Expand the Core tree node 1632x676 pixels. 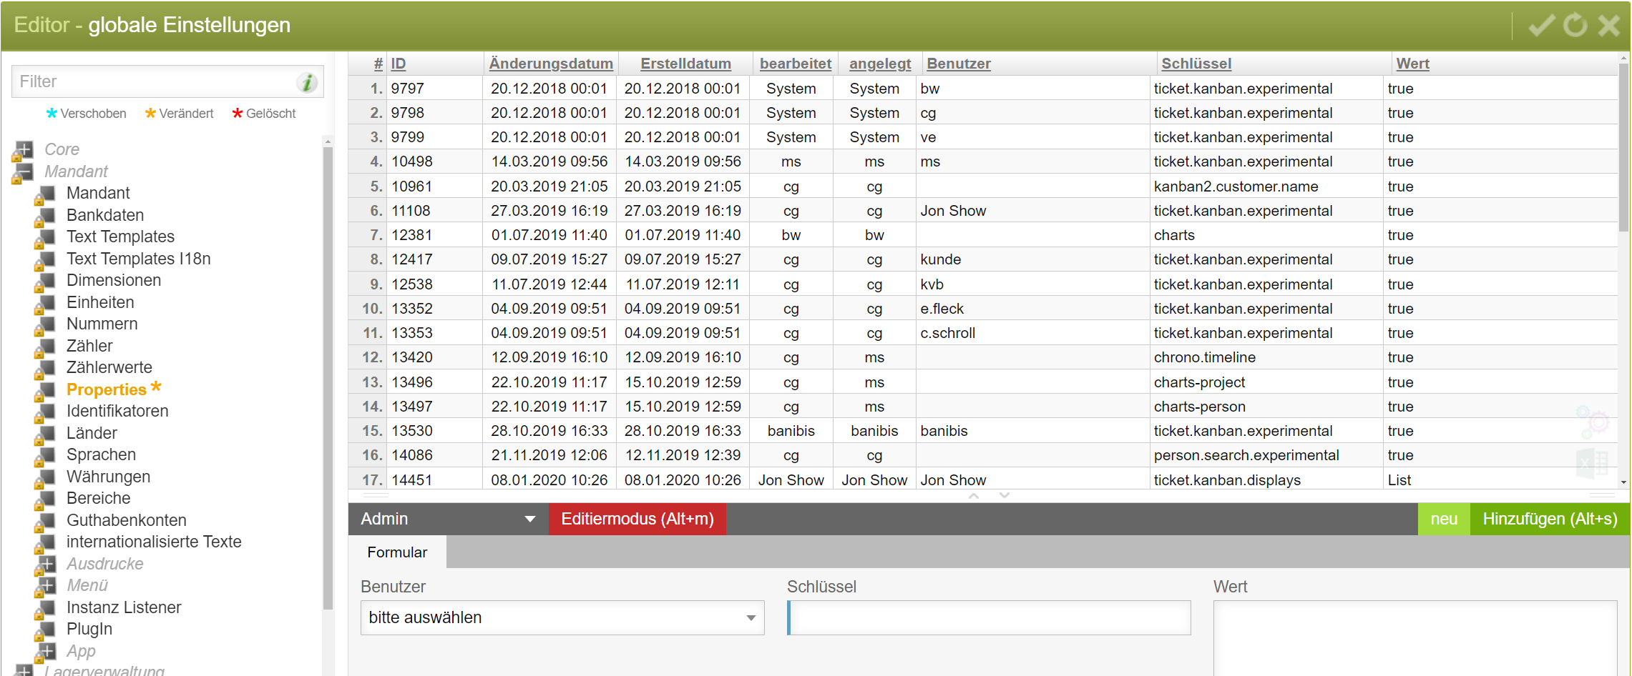click(x=23, y=150)
